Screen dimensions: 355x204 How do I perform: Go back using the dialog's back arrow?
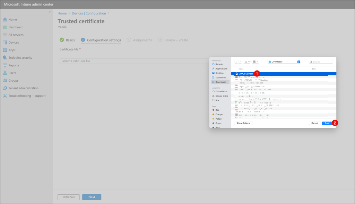click(237, 62)
